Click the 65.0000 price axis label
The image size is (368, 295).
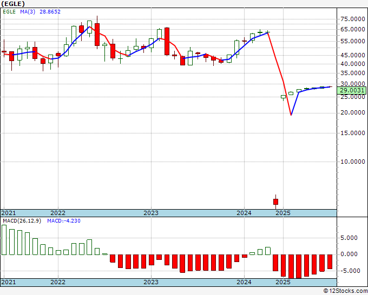tap(352, 29)
